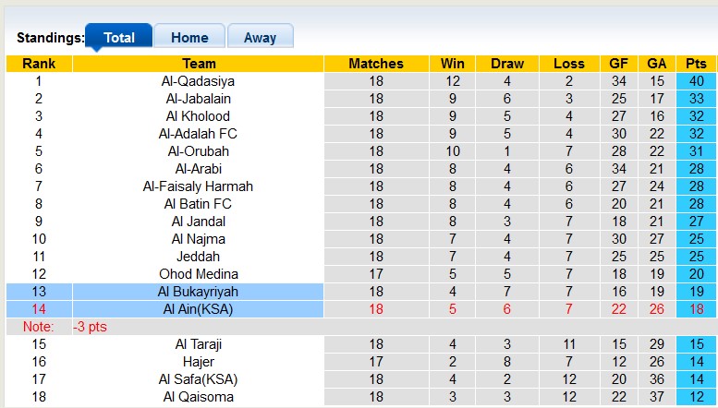The height and width of the screenshot is (408, 718).
Task: Open the Al-Orubah team page
Action: pos(198,151)
